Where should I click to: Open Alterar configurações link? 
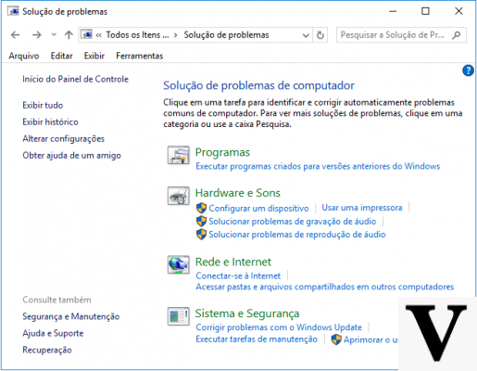[64, 139]
